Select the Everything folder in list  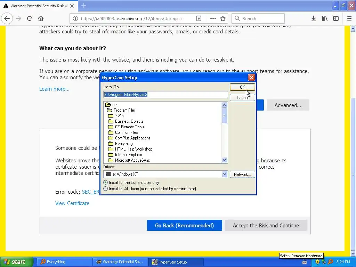121,144
